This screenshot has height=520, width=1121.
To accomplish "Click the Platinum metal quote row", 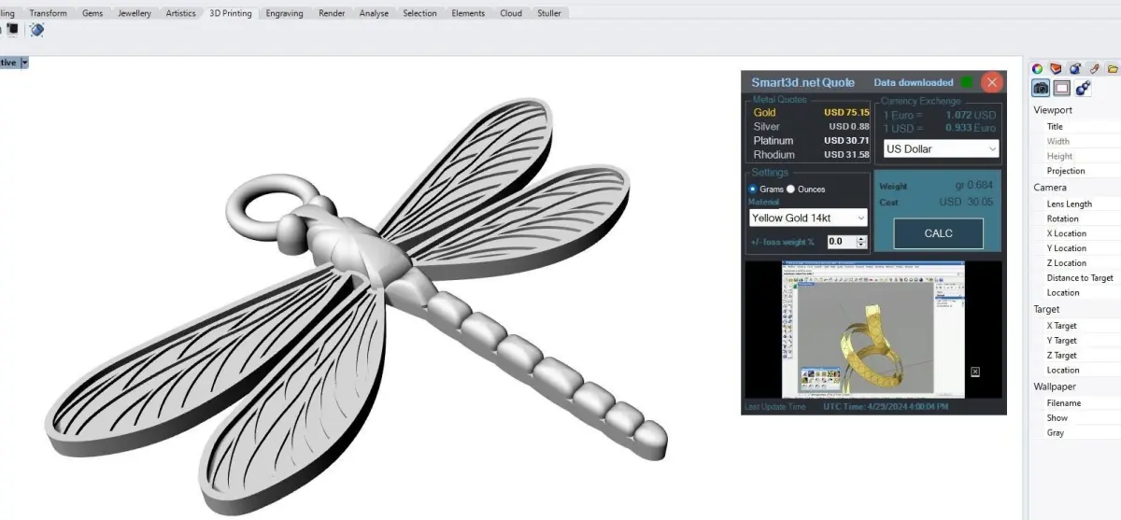I will pyautogui.click(x=811, y=140).
